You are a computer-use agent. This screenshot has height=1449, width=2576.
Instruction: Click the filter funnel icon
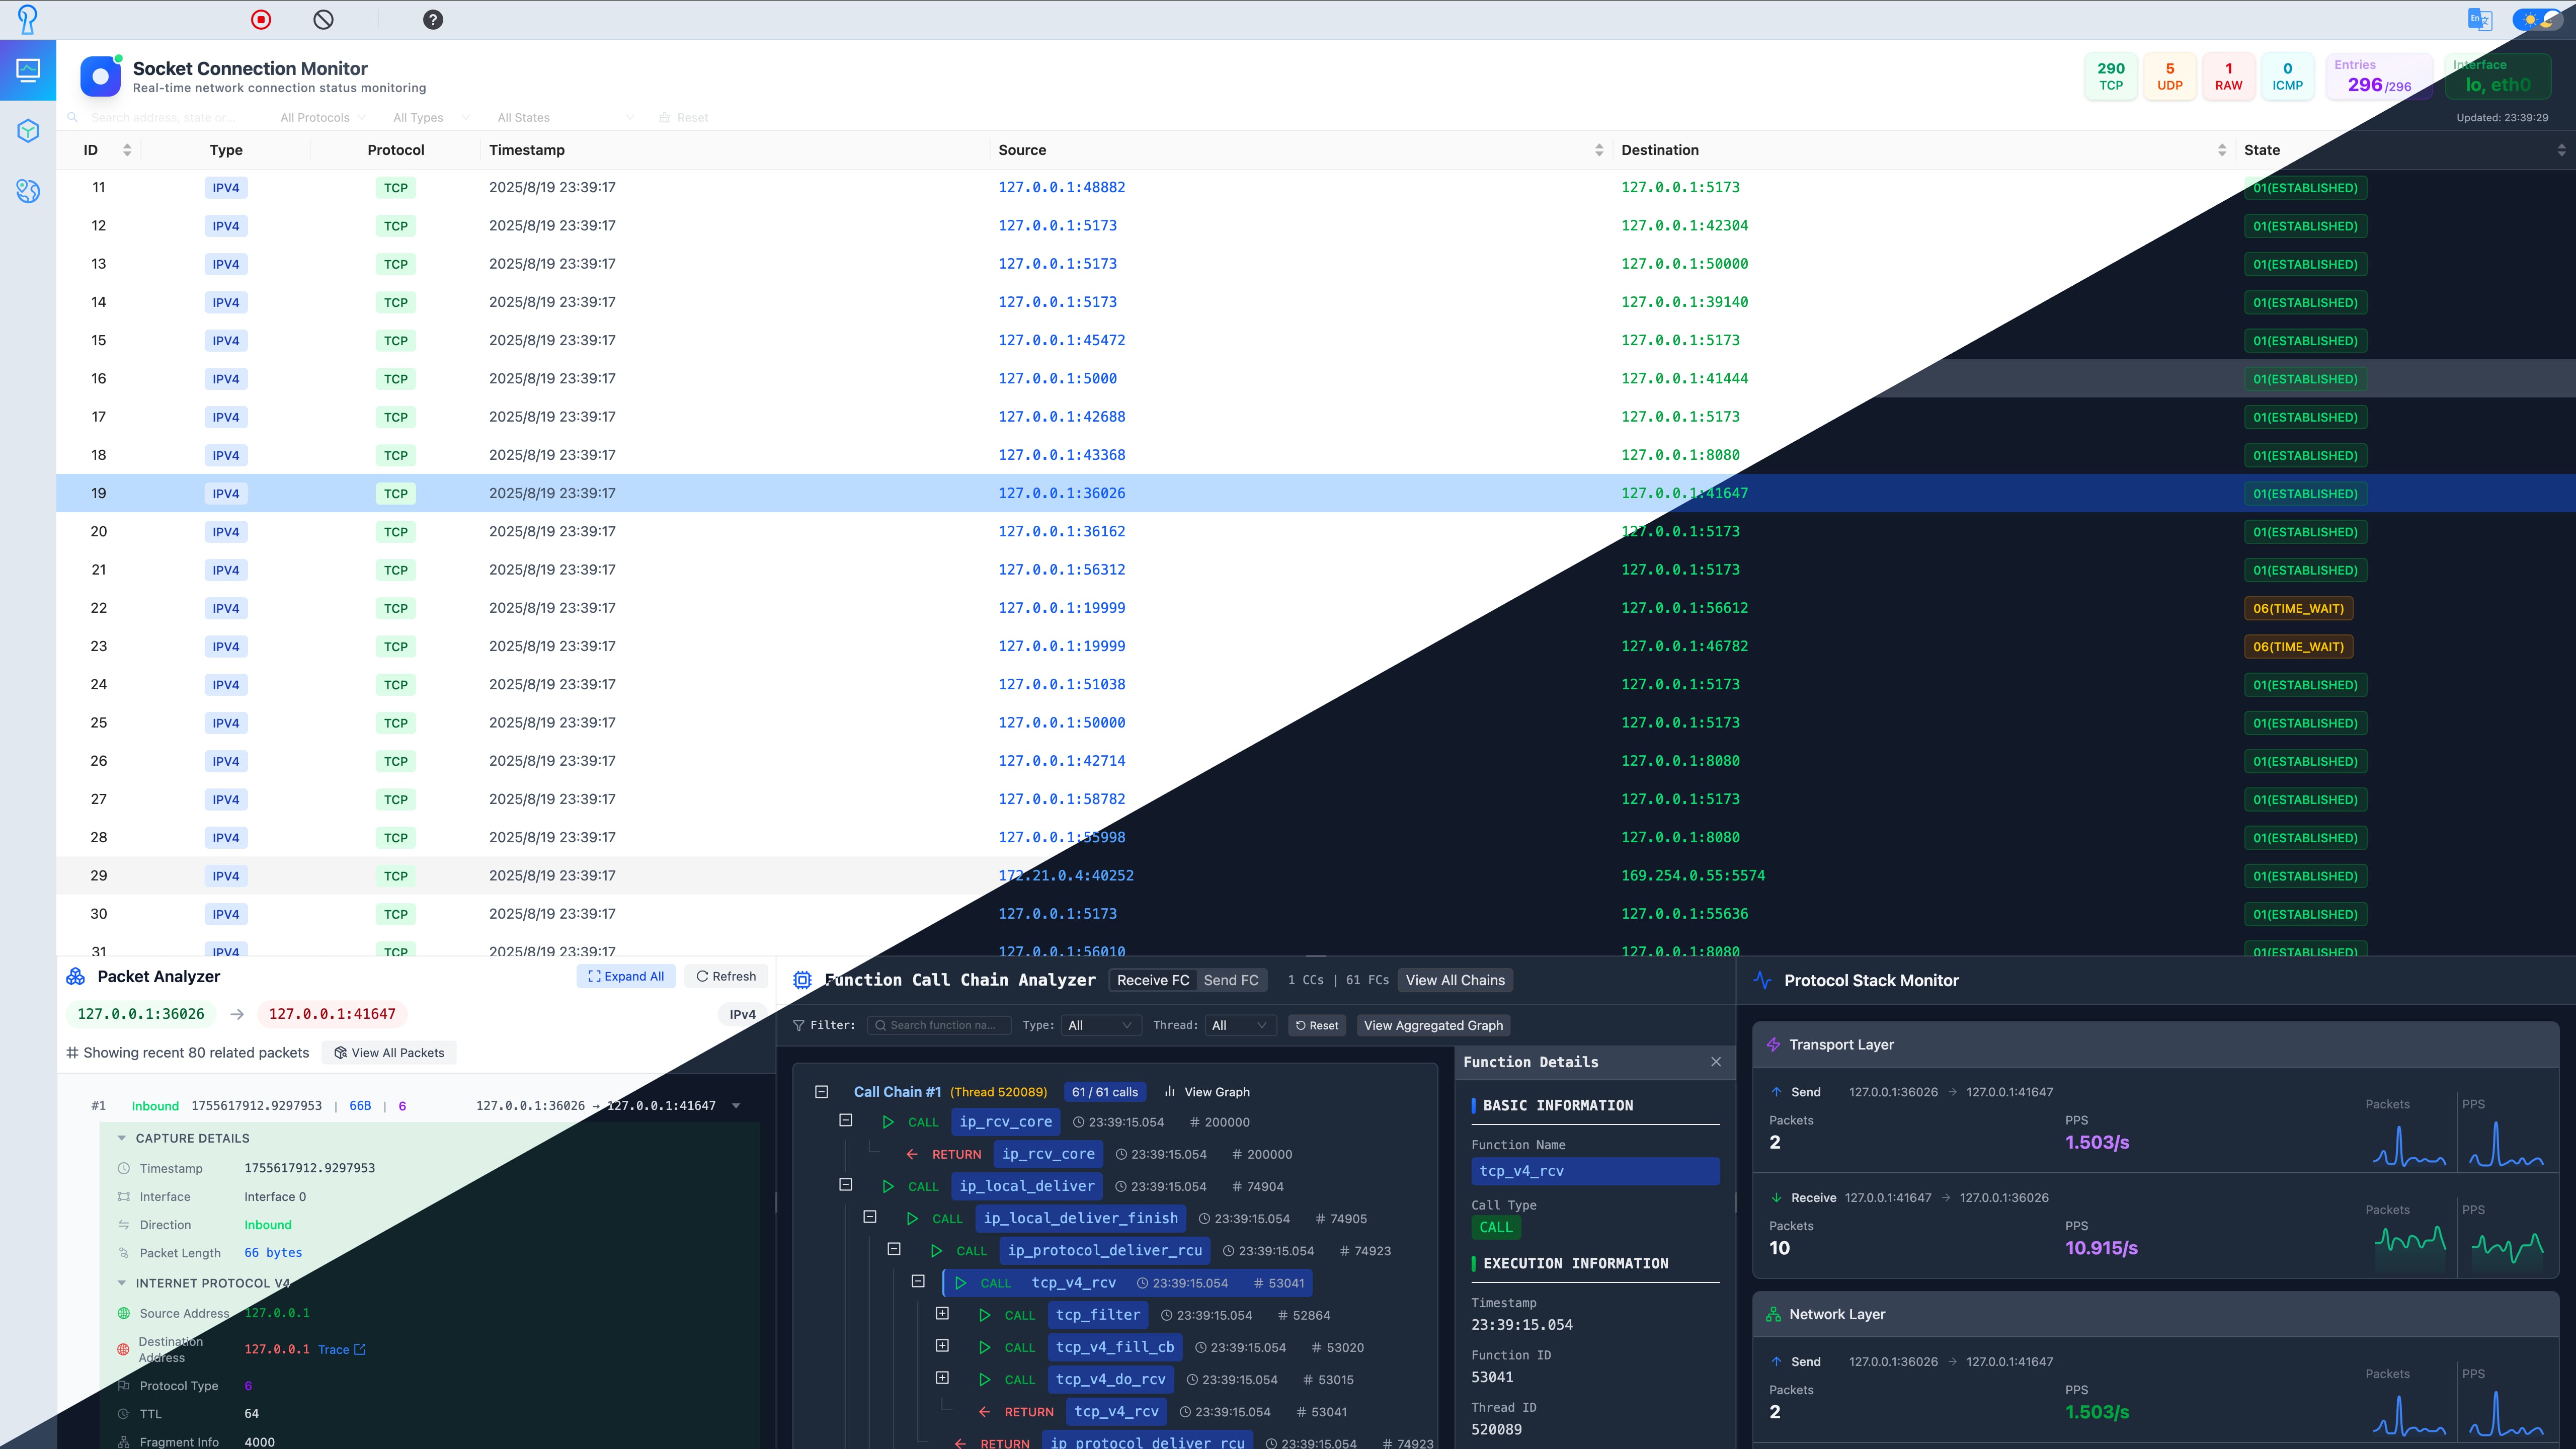coord(798,1025)
